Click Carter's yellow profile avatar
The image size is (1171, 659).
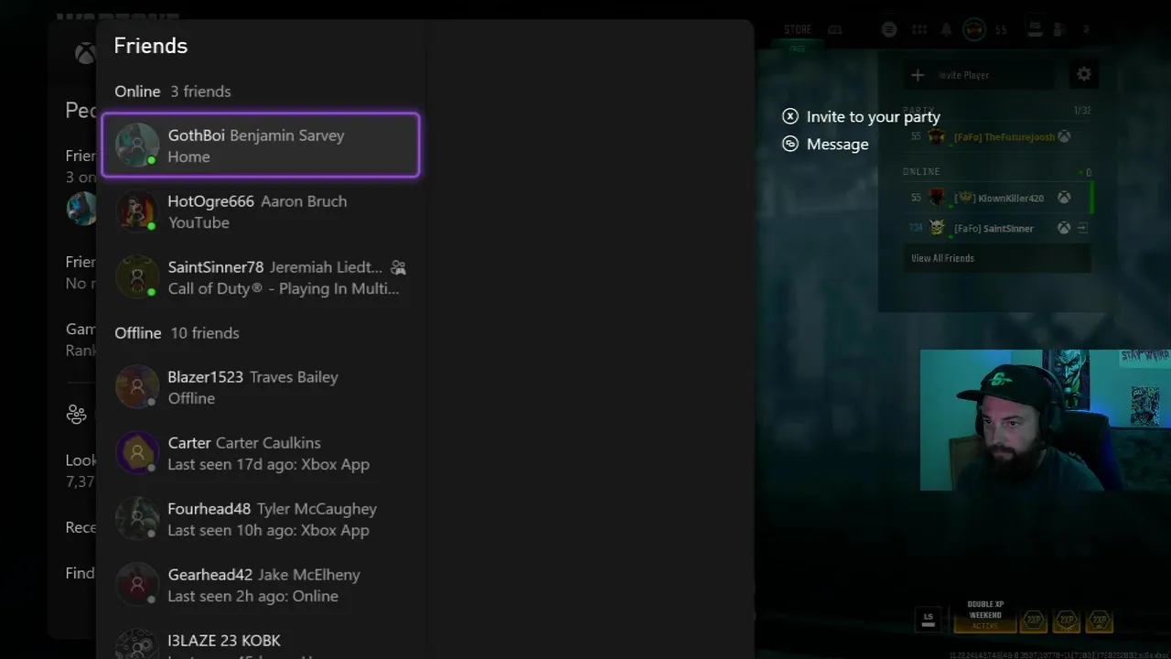[137, 453]
